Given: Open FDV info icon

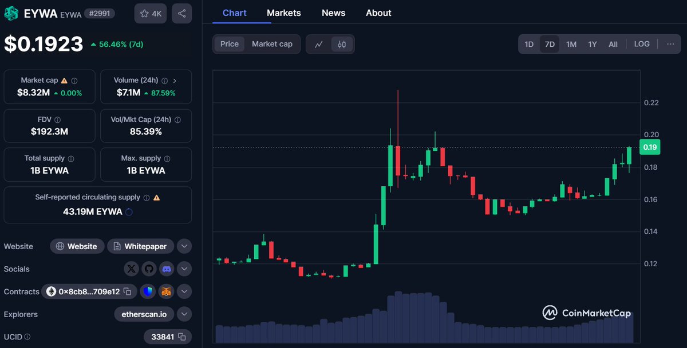Looking at the screenshot, I should (x=58, y=120).
